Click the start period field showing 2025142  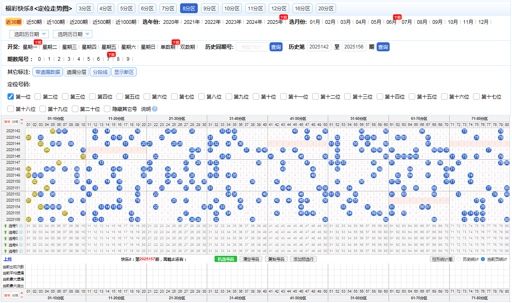pos(319,47)
